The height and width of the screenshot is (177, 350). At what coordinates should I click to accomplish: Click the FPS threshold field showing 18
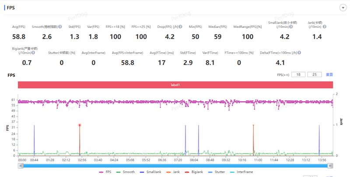click(x=298, y=75)
